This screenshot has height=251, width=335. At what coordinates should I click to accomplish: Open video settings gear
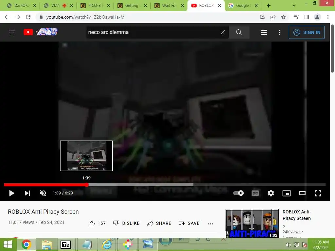(271, 193)
